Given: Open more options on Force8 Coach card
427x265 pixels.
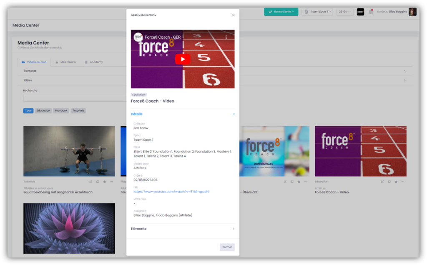Looking at the screenshot, I should tap(402, 182).
